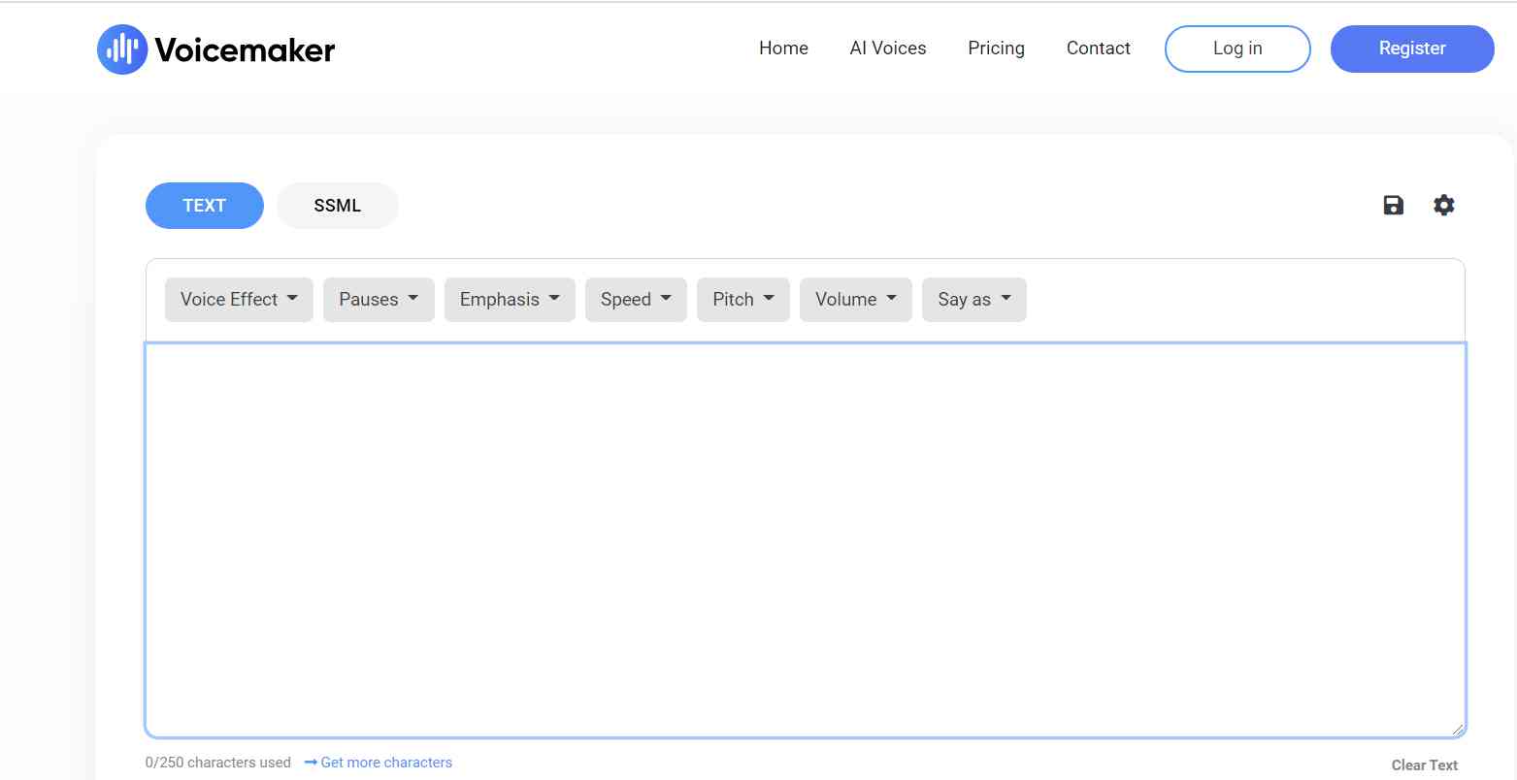Click the save floppy disk icon
This screenshot has width=1517, height=780.
1393,205
